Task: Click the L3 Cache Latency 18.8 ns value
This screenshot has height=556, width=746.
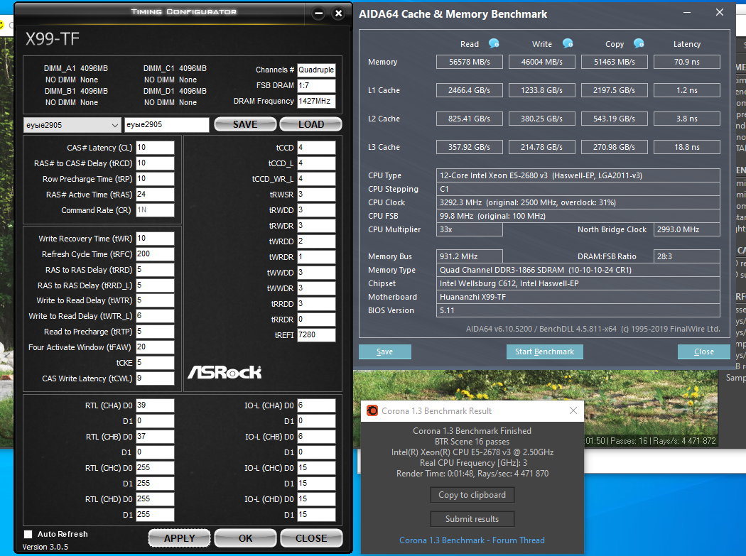Action: [687, 148]
